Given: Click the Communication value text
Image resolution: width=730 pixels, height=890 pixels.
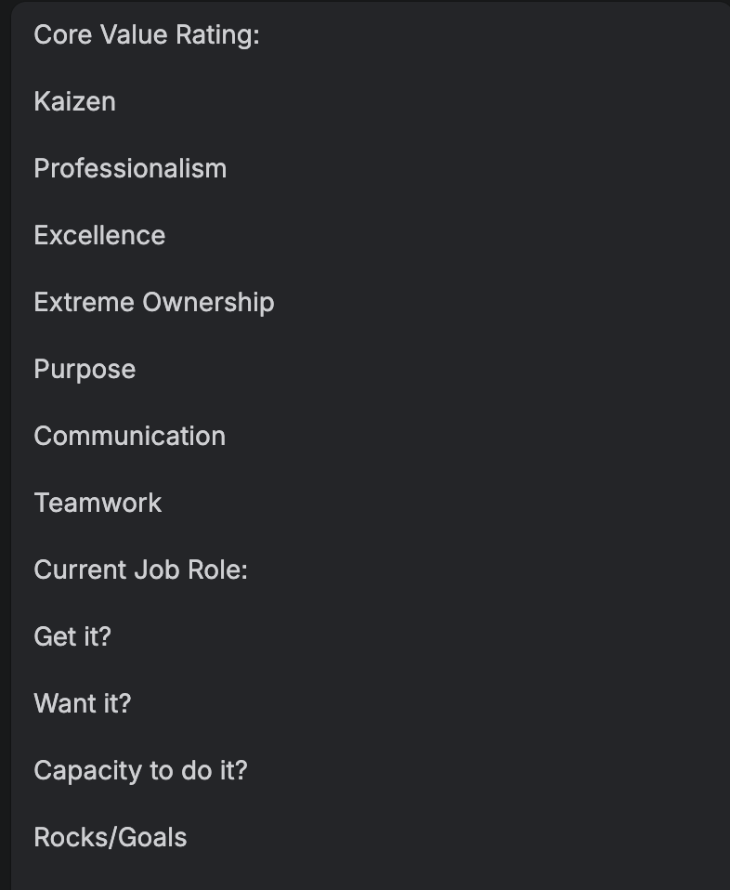Looking at the screenshot, I should coord(130,436).
